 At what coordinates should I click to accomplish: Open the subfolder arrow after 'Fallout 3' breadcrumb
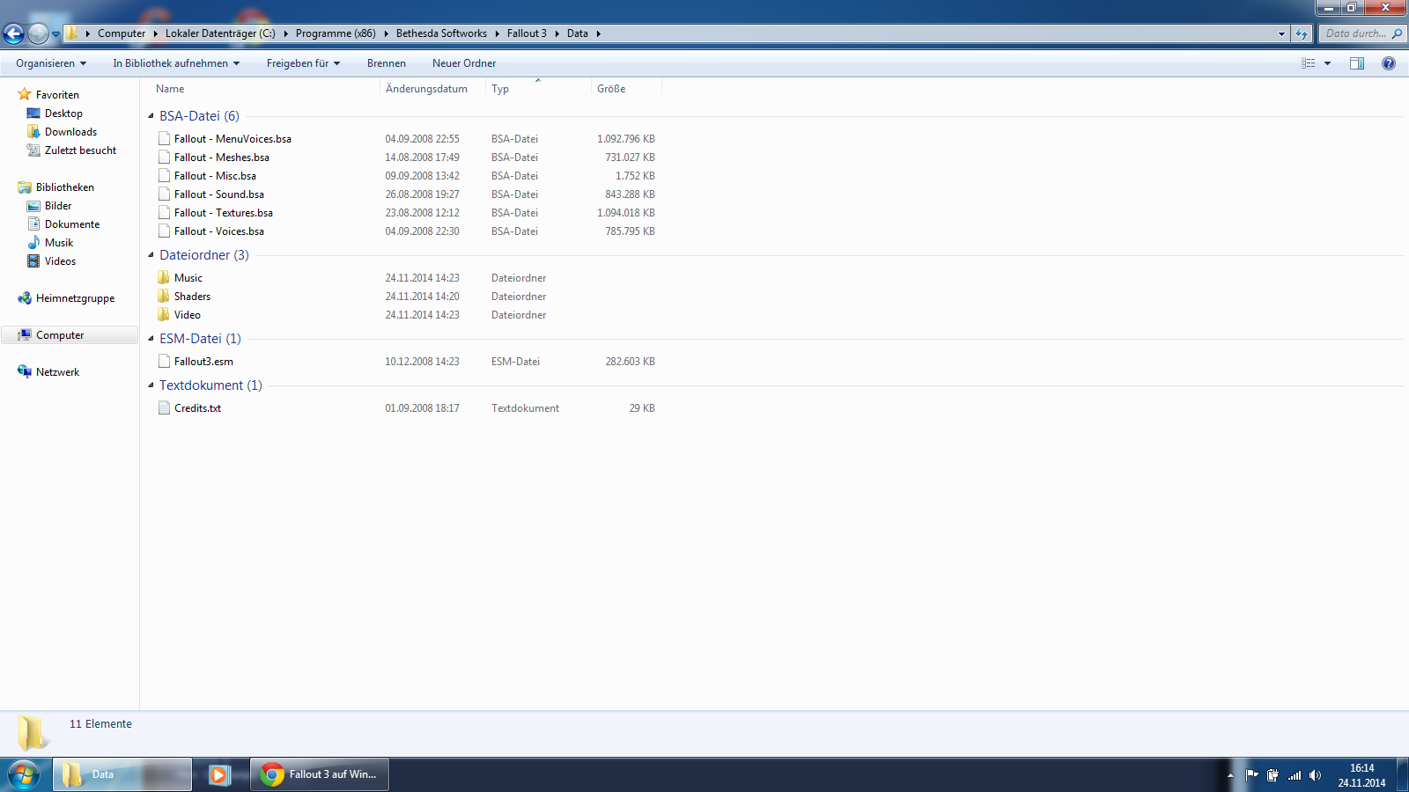tap(557, 33)
